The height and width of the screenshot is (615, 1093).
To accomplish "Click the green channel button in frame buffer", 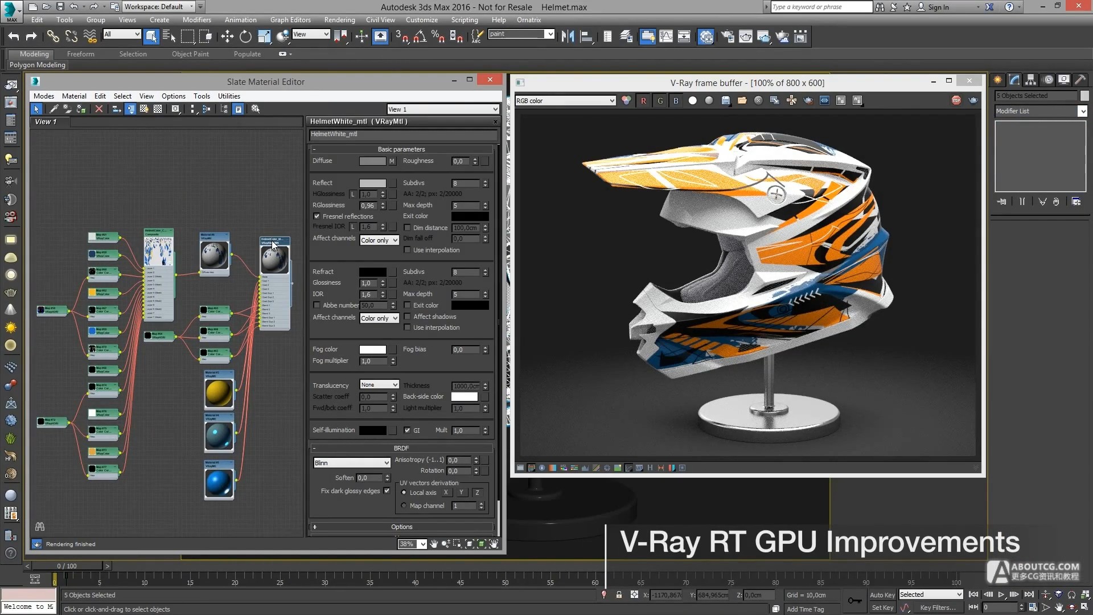I will point(660,101).
